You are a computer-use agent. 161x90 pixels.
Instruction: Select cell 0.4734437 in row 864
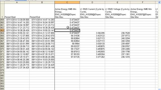point(67,33)
